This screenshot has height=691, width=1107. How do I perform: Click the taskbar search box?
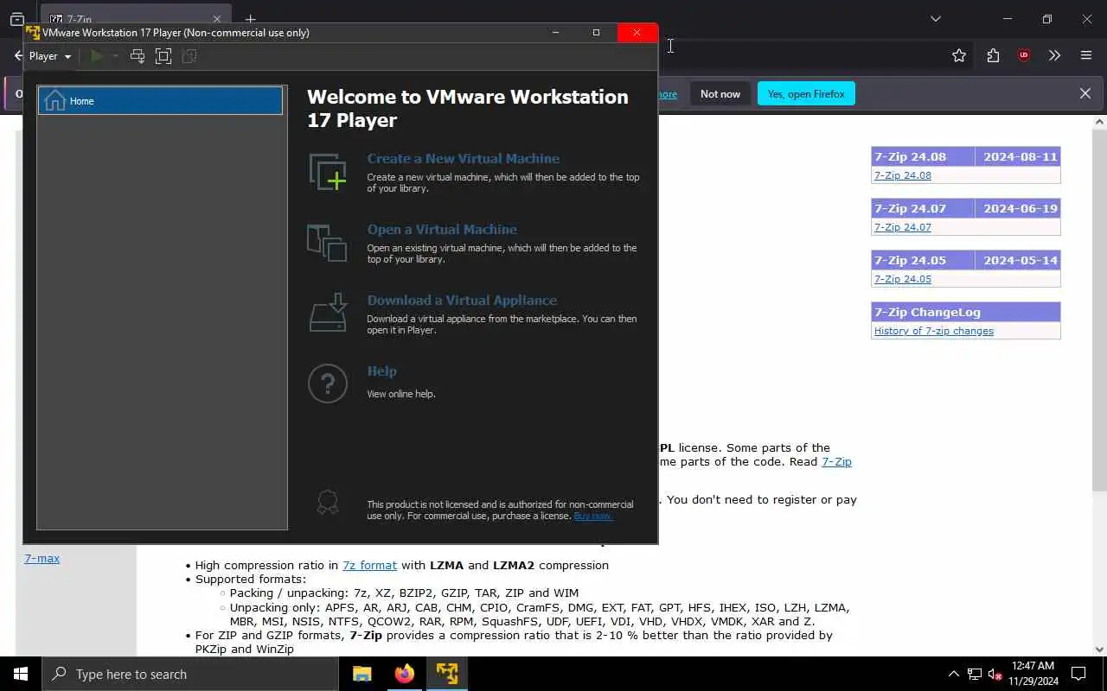[189, 674]
